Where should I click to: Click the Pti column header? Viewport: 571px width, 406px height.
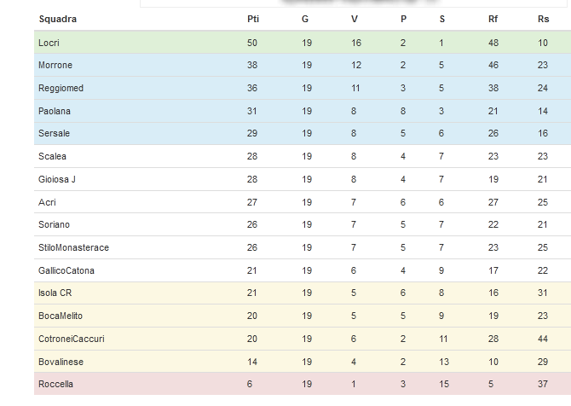(253, 19)
